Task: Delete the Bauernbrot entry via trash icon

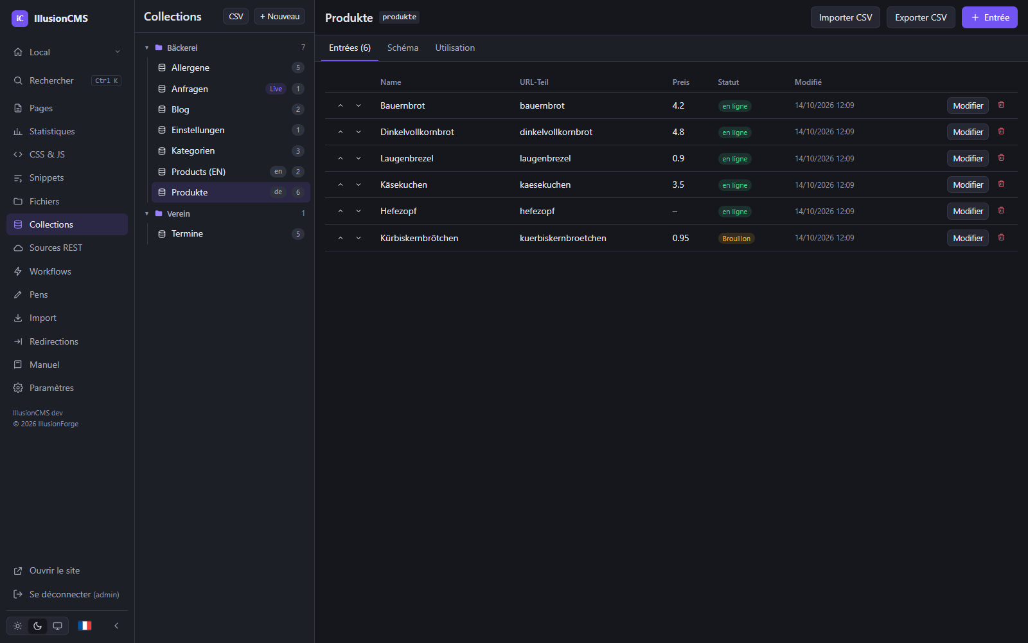Action: click(1001, 105)
